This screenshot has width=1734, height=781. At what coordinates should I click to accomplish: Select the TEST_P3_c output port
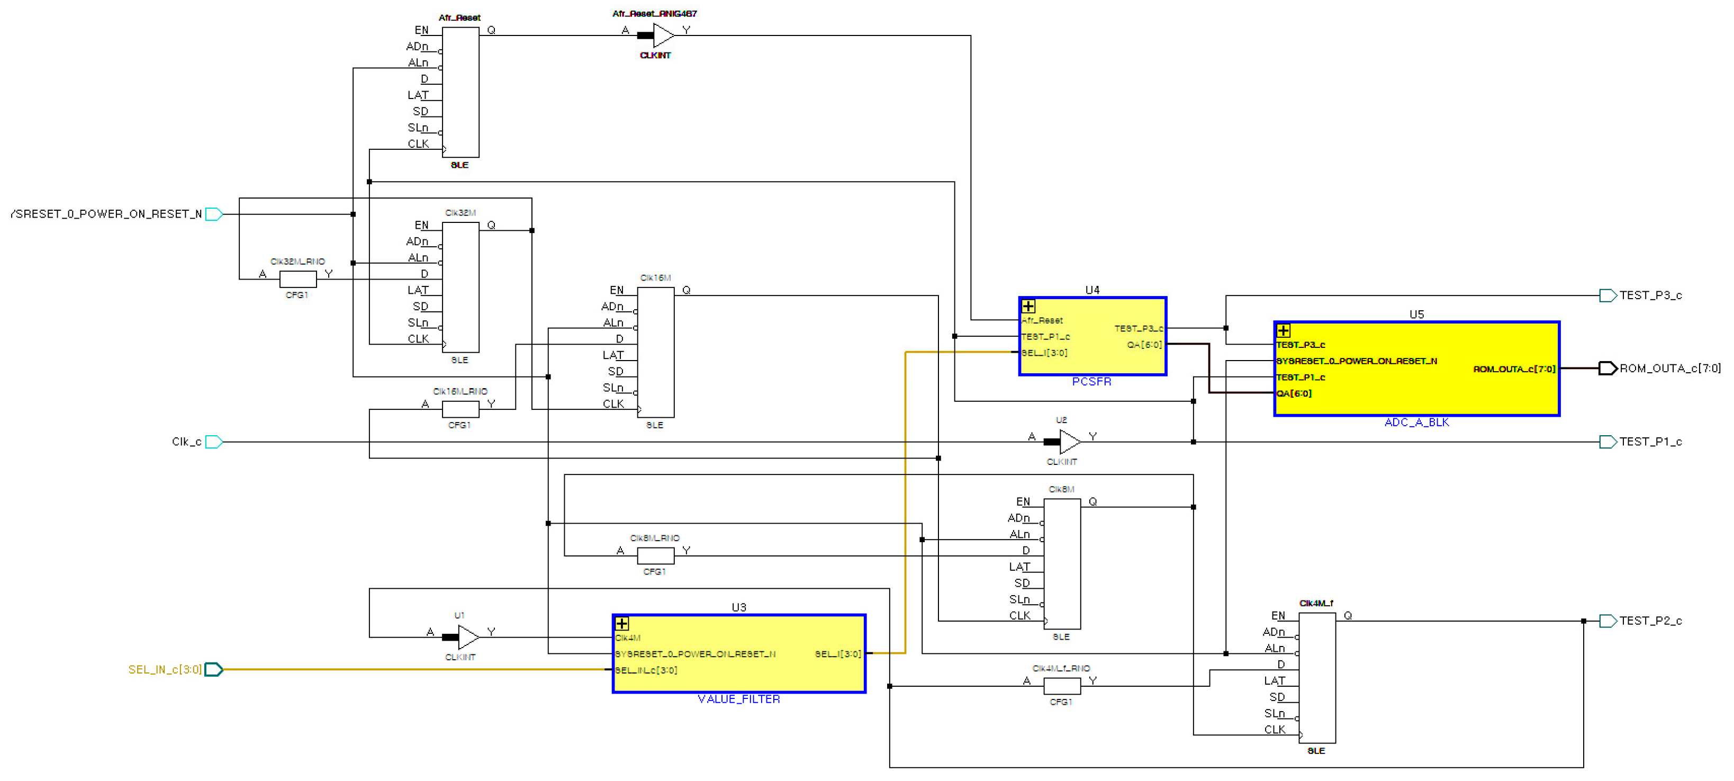coord(1607,295)
